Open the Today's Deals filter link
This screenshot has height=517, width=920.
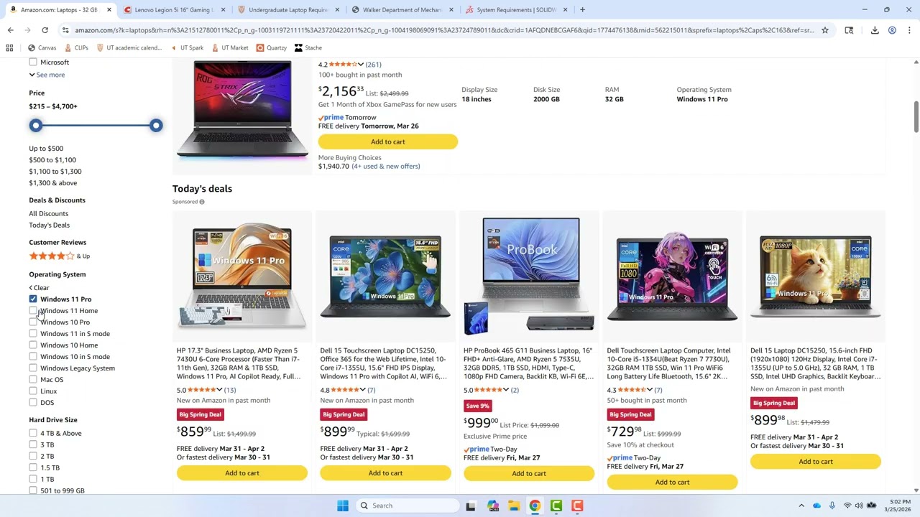49,225
